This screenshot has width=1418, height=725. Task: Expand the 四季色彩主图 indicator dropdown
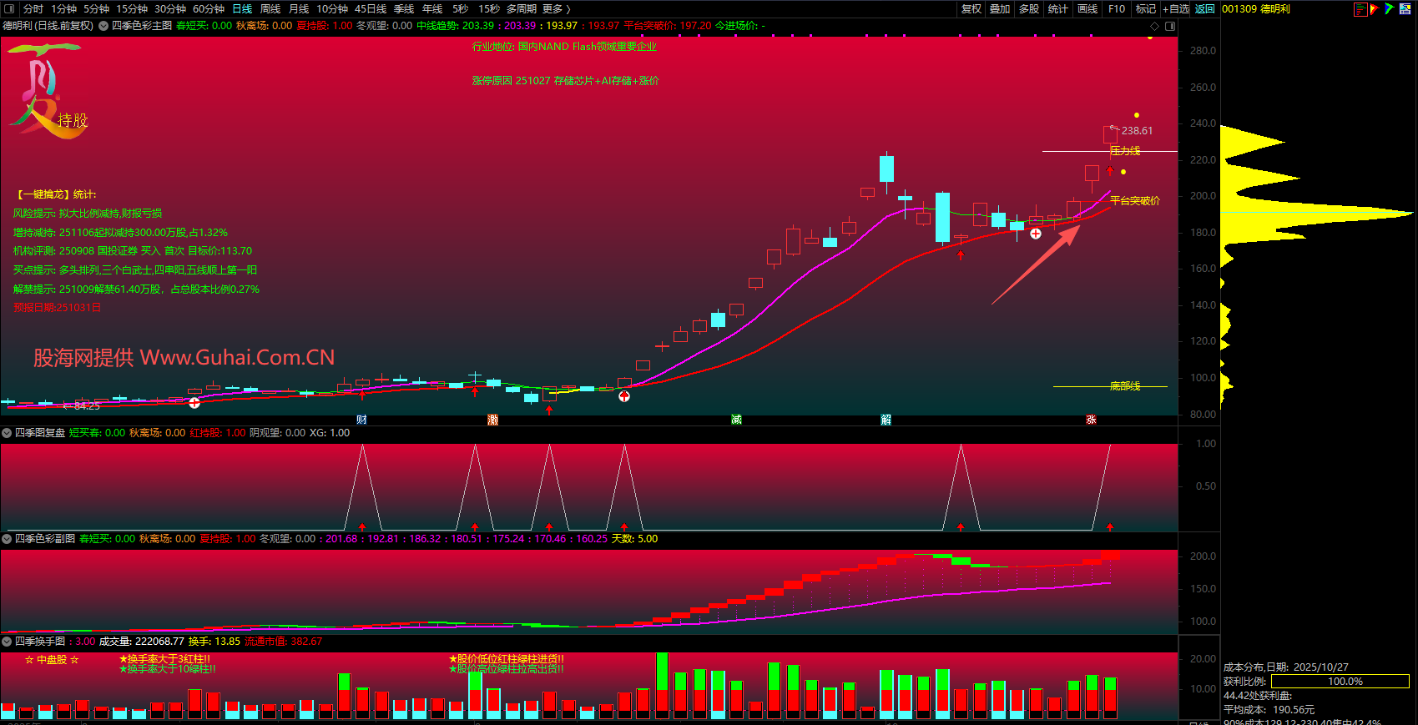(103, 26)
